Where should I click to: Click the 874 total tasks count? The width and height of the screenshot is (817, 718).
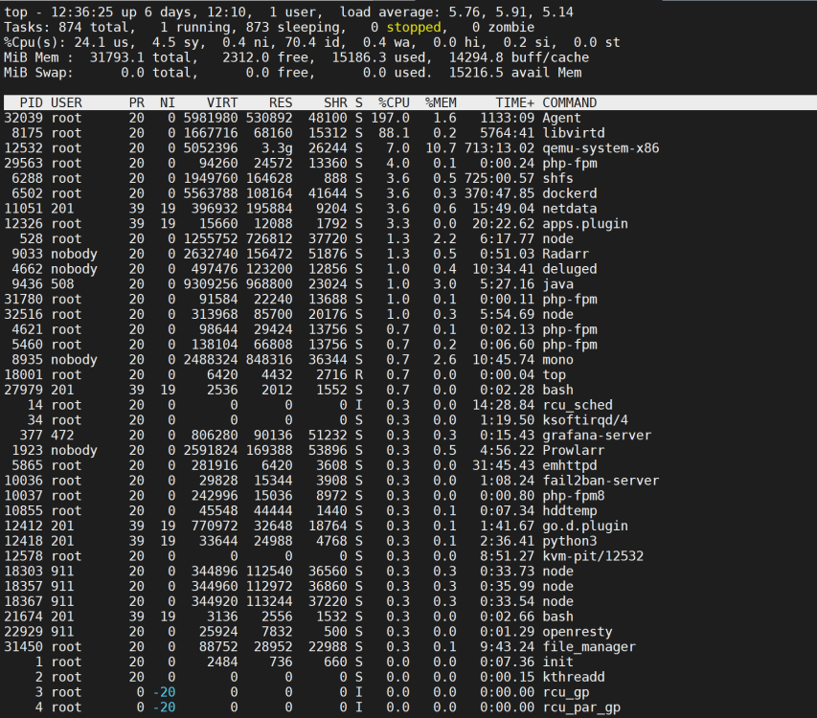tap(70, 27)
